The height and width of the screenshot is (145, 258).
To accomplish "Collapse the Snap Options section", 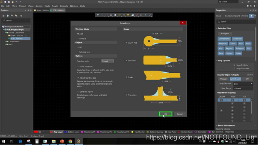I will pos(217,60).
